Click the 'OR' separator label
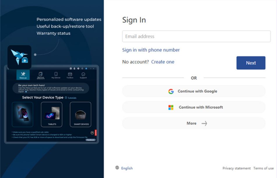This screenshot has height=178, width=277. (x=194, y=78)
